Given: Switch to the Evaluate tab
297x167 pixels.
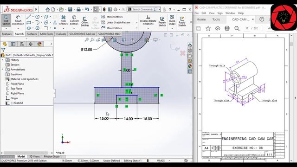Looking at the screenshot, I should click(61, 34).
